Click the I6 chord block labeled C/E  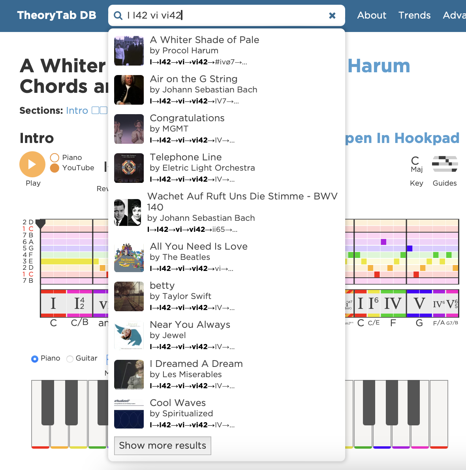374,303
